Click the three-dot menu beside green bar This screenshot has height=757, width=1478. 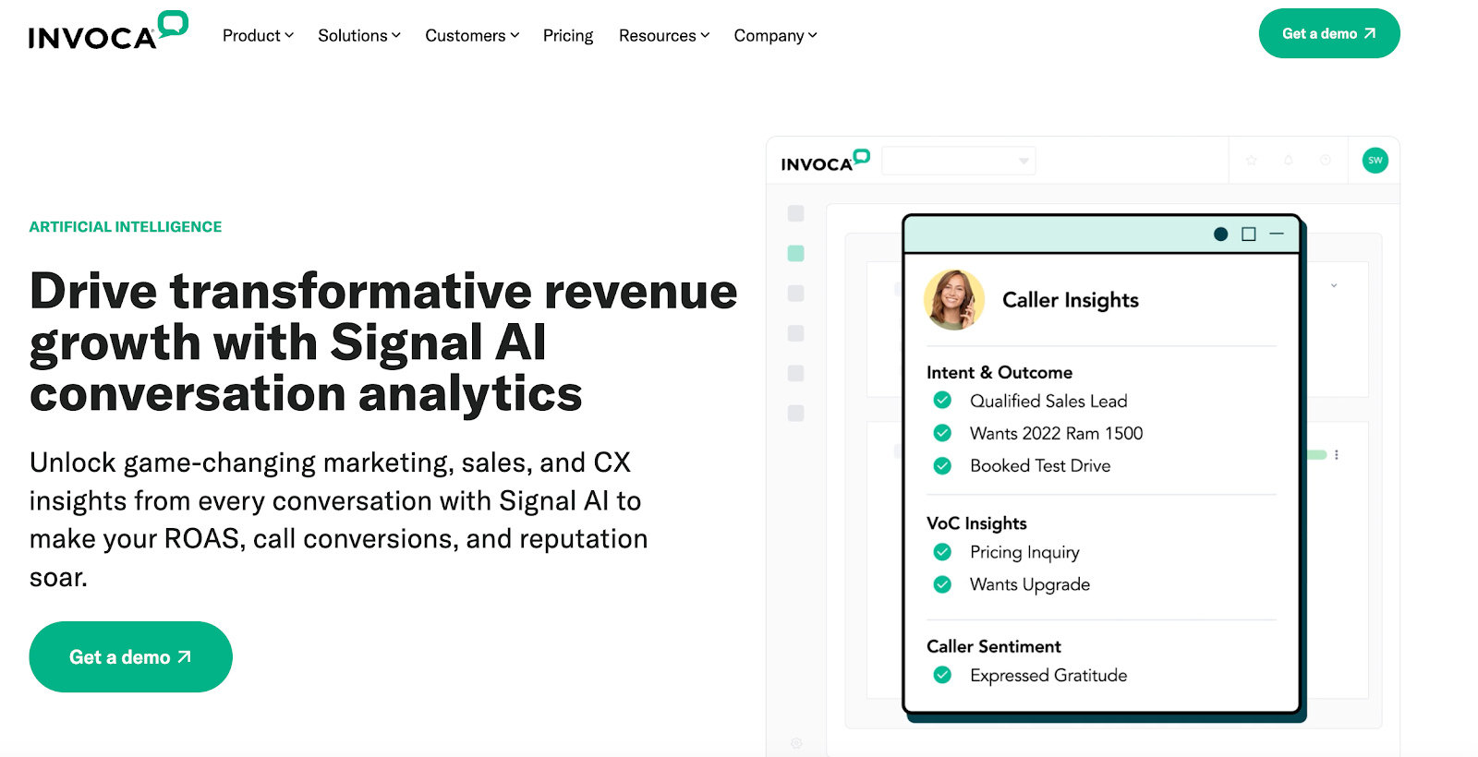[1337, 454]
